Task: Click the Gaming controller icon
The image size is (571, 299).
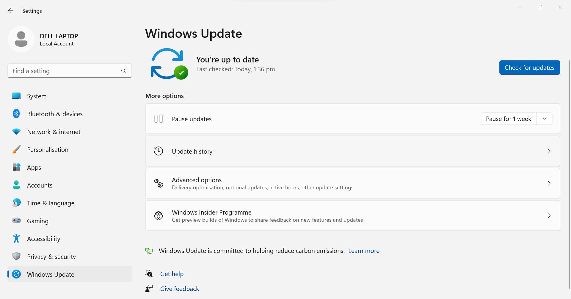Action: point(16,221)
